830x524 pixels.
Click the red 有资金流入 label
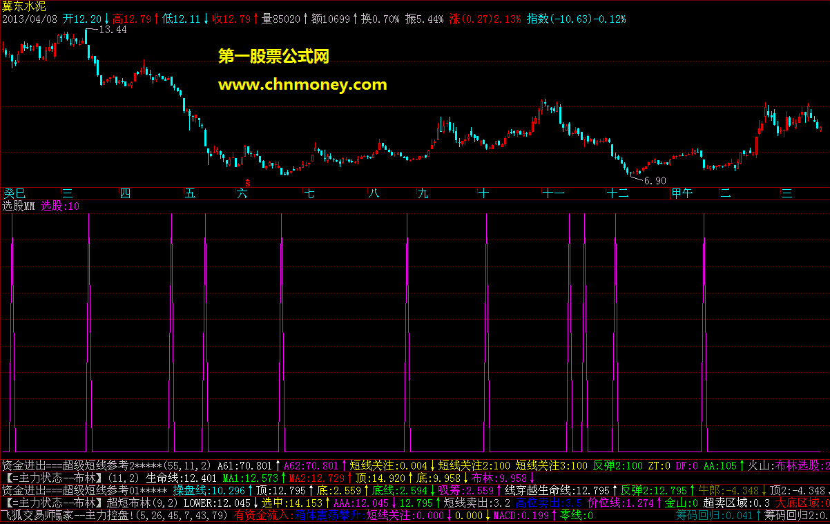pos(262,515)
